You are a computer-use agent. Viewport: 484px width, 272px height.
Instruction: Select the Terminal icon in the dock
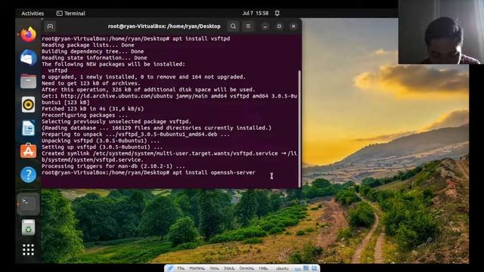(x=28, y=203)
